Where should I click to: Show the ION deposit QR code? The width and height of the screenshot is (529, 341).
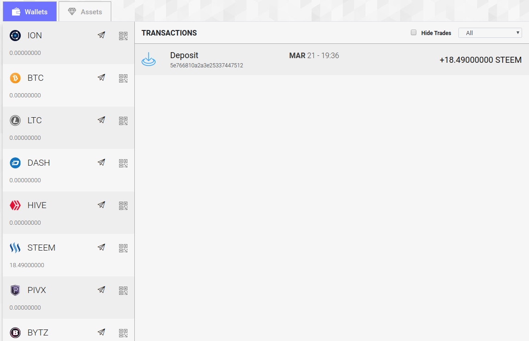point(123,36)
